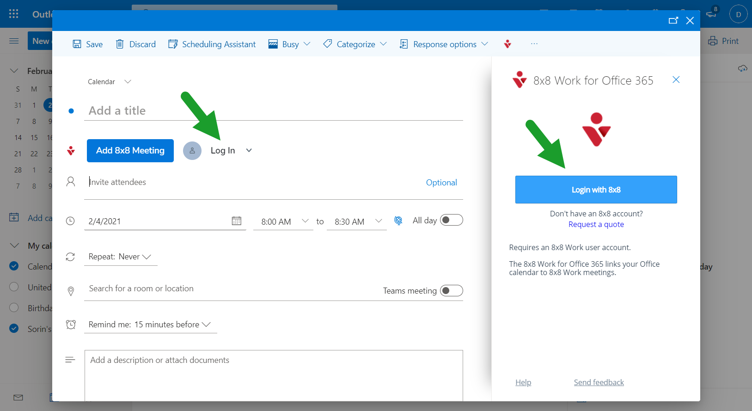Click the Print button
Screen dimensions: 752x411
tap(724, 41)
